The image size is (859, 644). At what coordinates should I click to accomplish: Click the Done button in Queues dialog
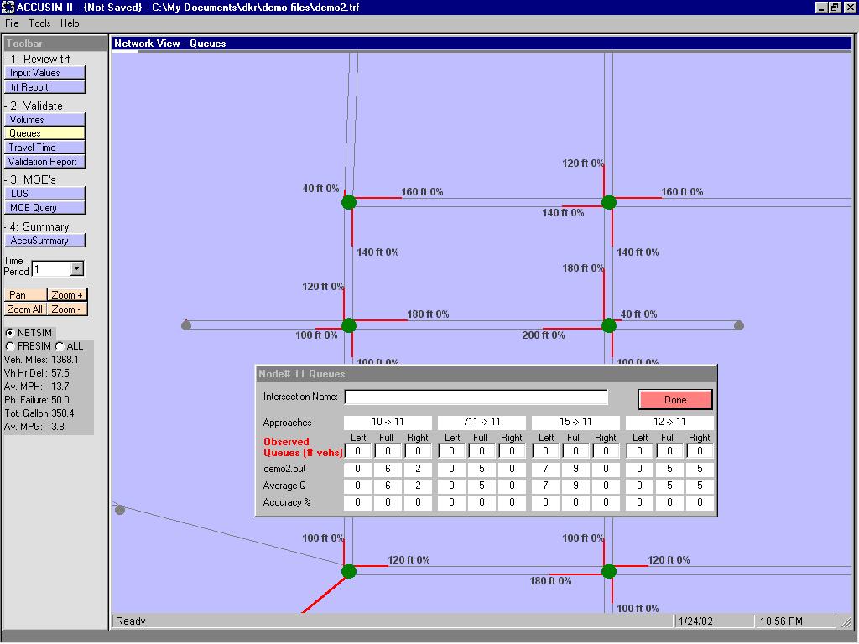click(x=675, y=400)
